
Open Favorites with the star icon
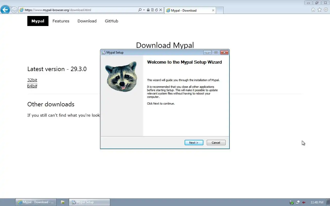click(x=319, y=10)
